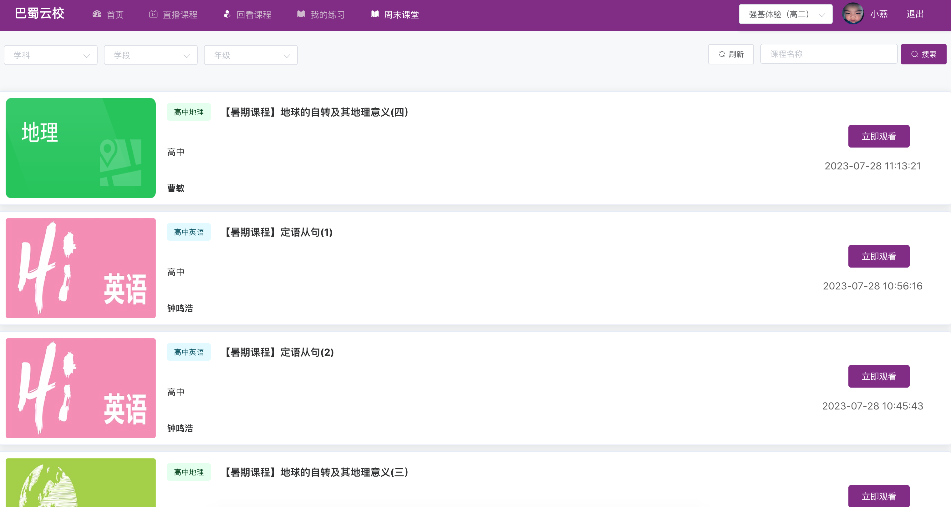Click 退出 to log out
Image resolution: width=951 pixels, height=507 pixels.
pos(915,14)
